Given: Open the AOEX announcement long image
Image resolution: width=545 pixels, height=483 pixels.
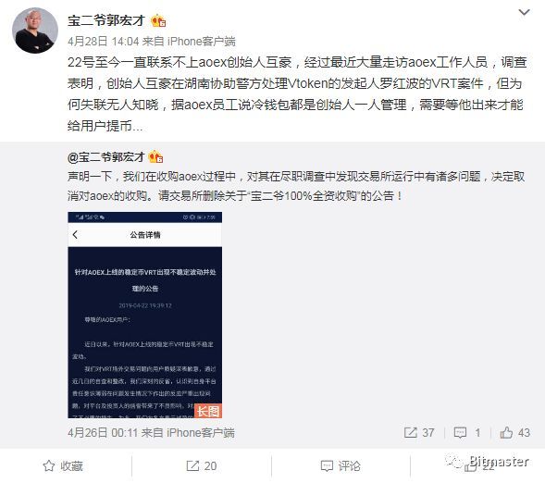Looking at the screenshot, I should (x=145, y=315).
